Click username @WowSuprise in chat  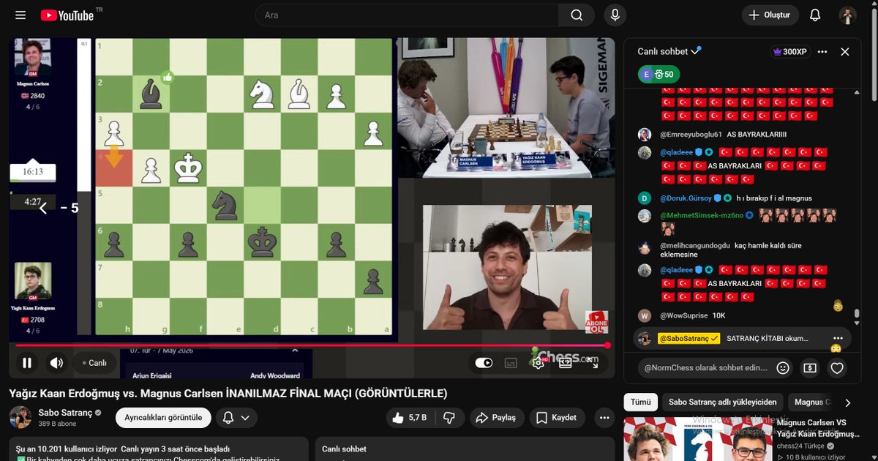click(683, 316)
